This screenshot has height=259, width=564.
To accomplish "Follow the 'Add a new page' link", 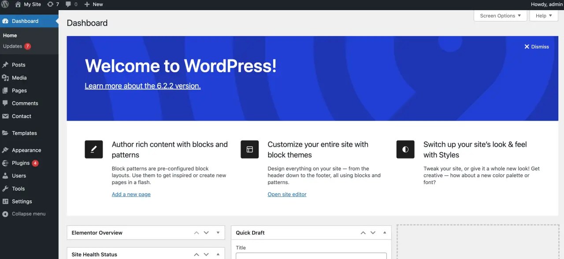I will coord(131,194).
